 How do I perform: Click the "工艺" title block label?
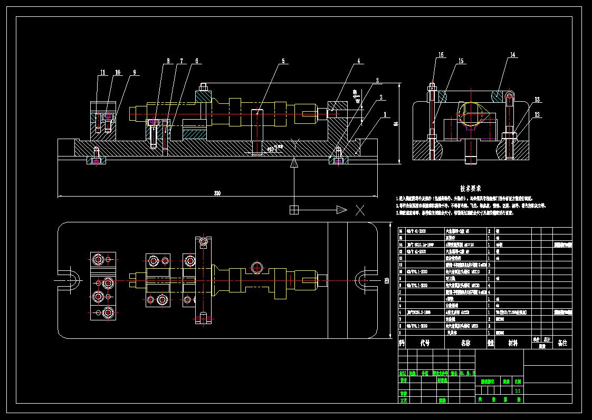point(404,401)
